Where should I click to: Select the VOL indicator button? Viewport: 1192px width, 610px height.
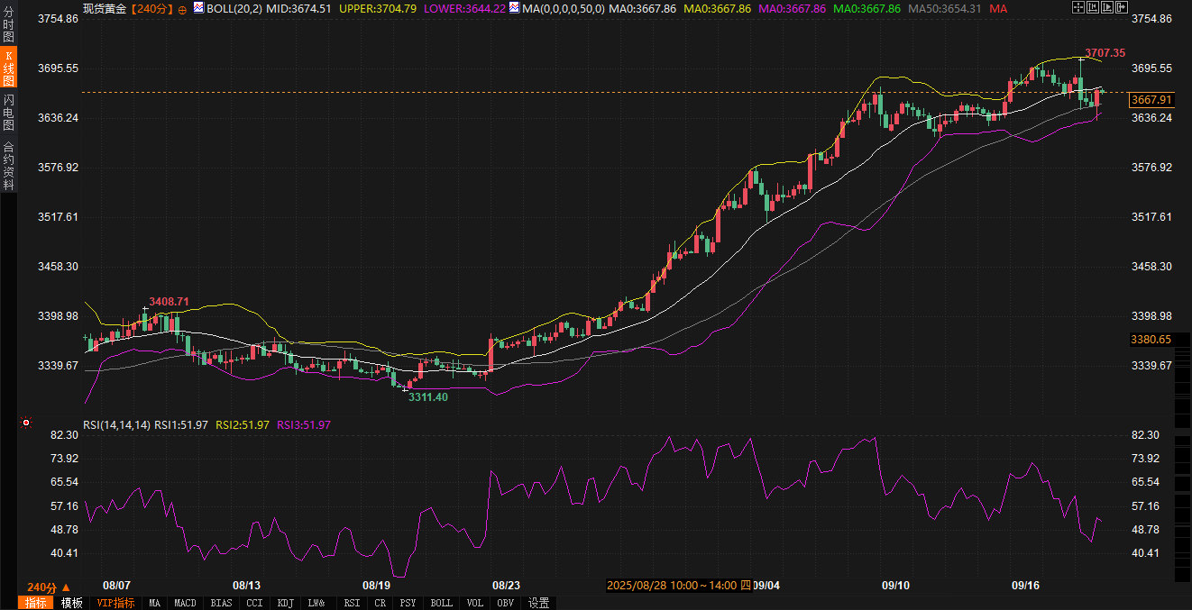coord(474,603)
